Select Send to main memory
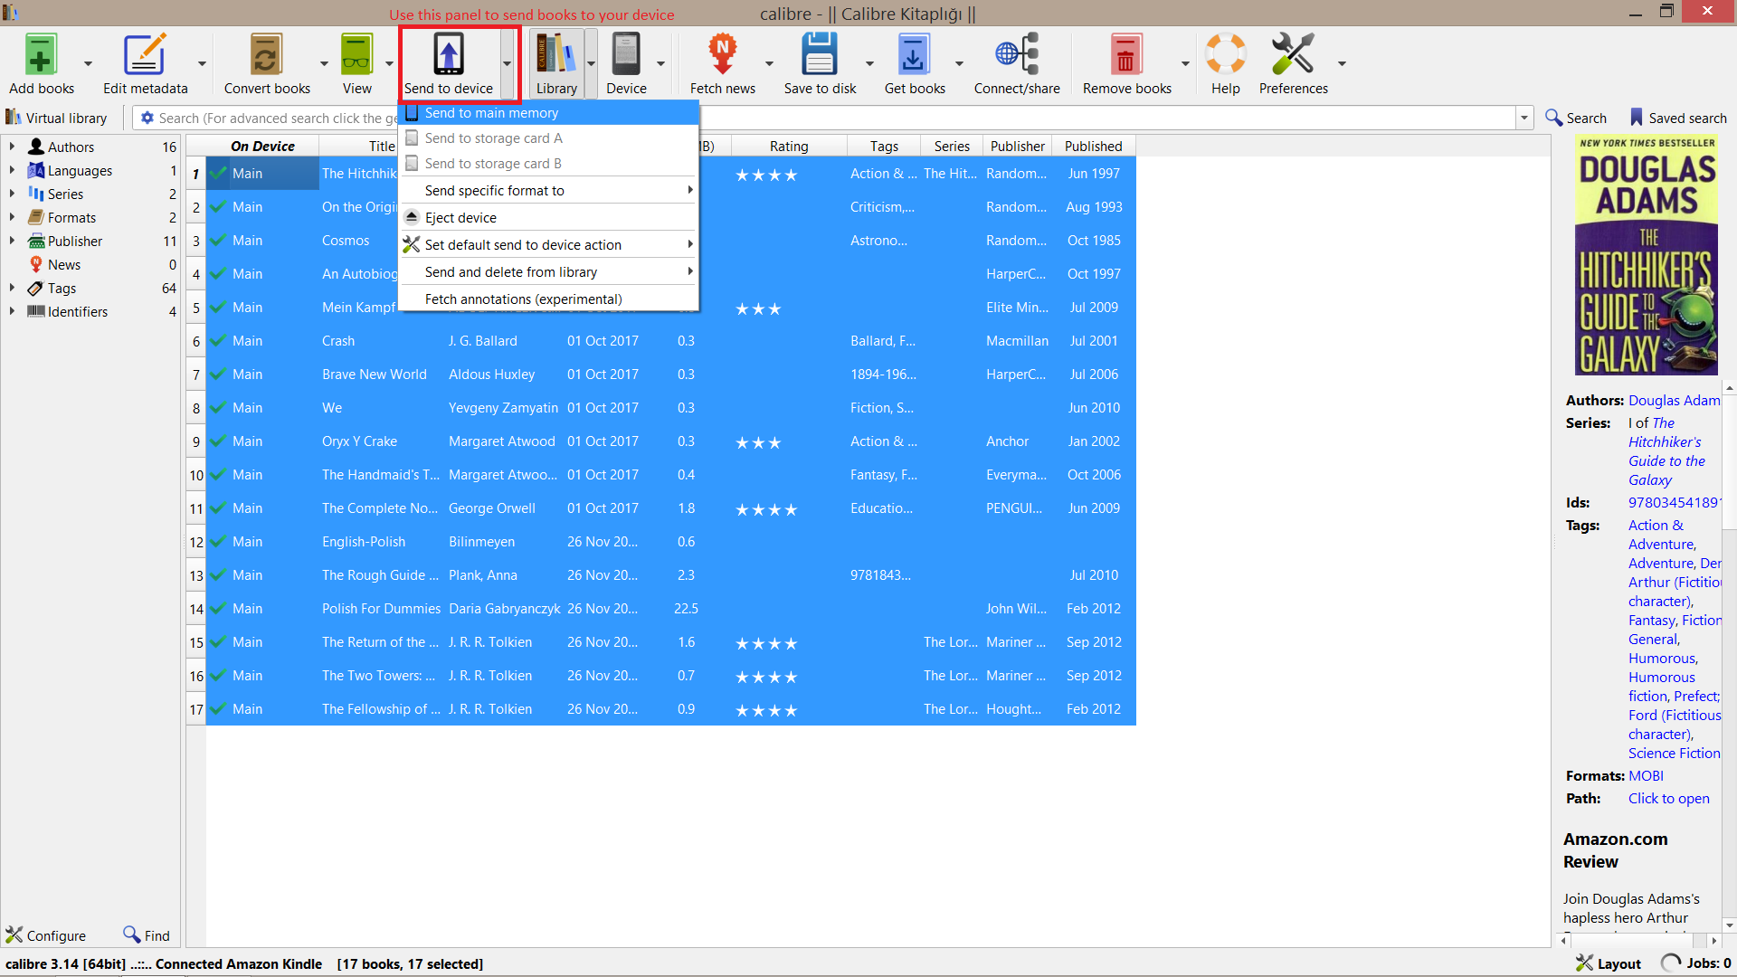This screenshot has width=1737, height=977. (x=548, y=113)
